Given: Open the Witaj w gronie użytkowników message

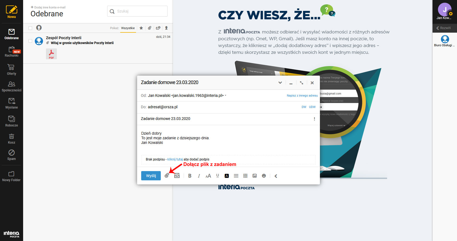Looking at the screenshot, I should (x=82, y=43).
